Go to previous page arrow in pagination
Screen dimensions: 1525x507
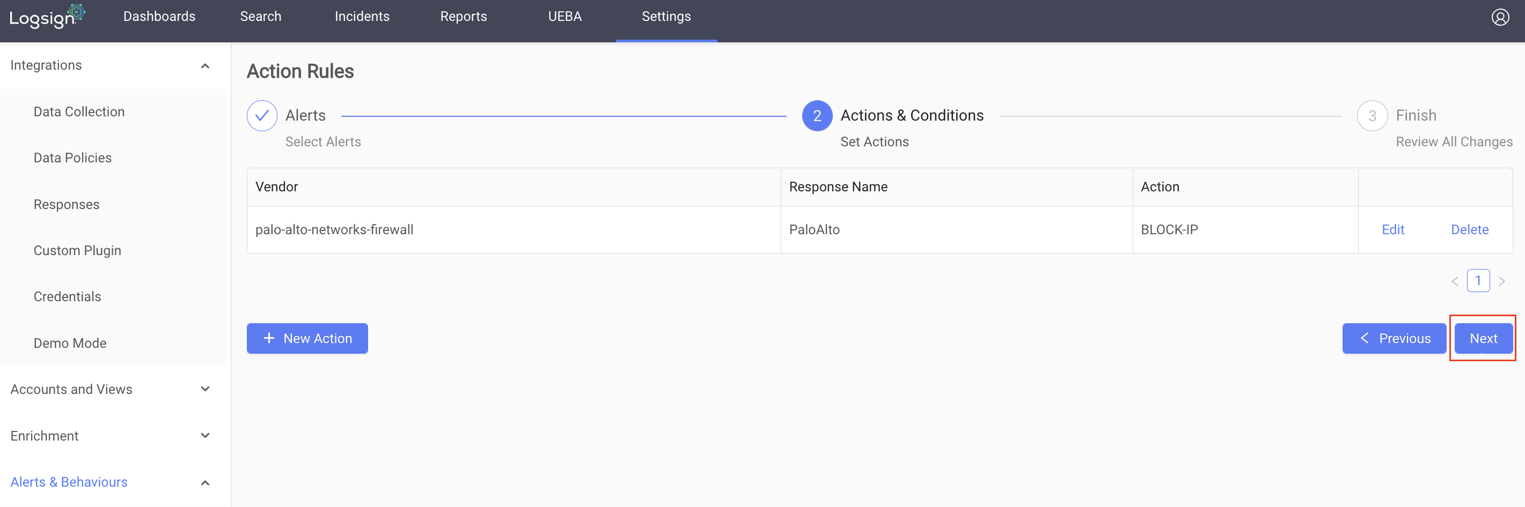(x=1455, y=281)
